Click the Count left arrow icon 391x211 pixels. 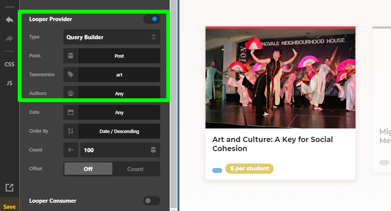[x=71, y=150]
